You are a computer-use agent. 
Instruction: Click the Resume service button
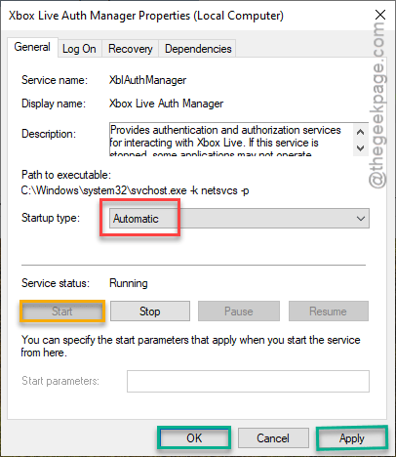click(x=329, y=312)
